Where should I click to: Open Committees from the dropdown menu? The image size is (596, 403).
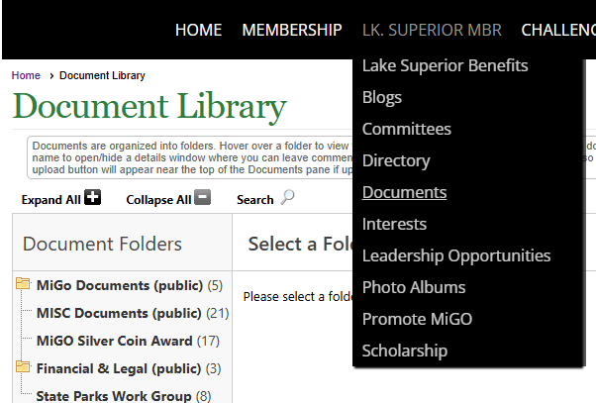click(x=406, y=129)
